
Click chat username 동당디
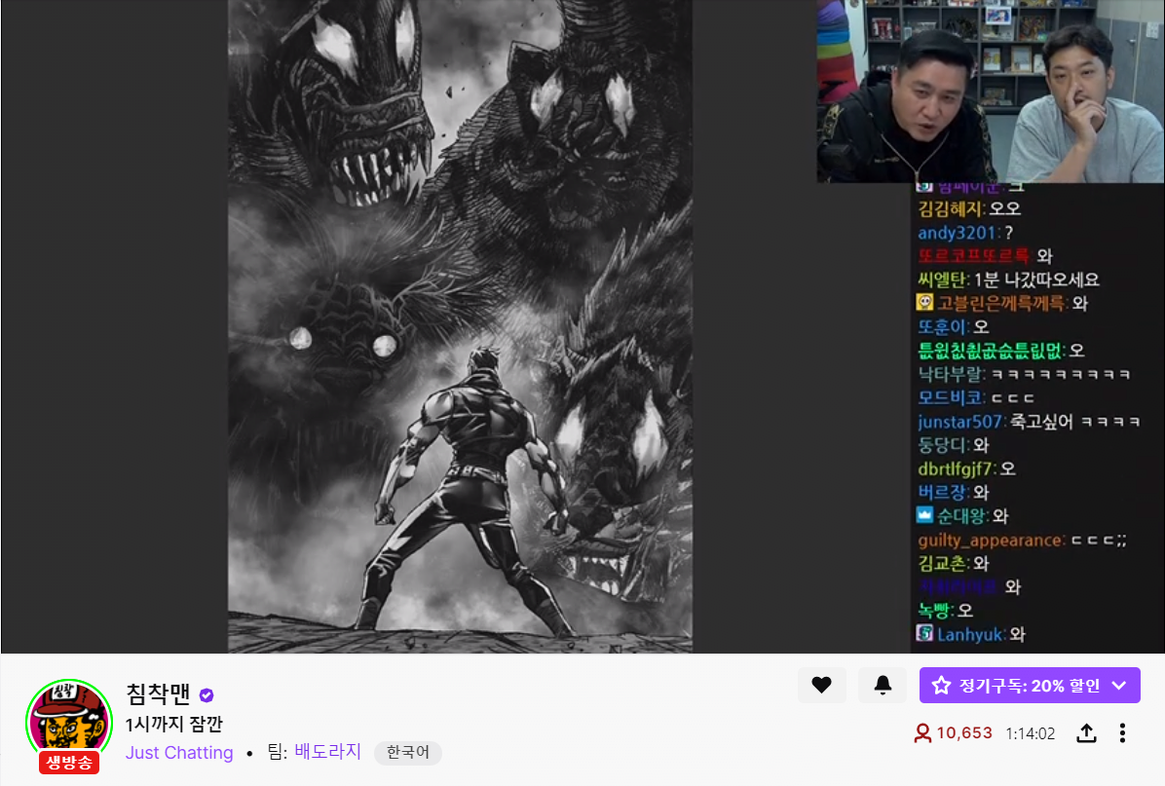point(941,445)
